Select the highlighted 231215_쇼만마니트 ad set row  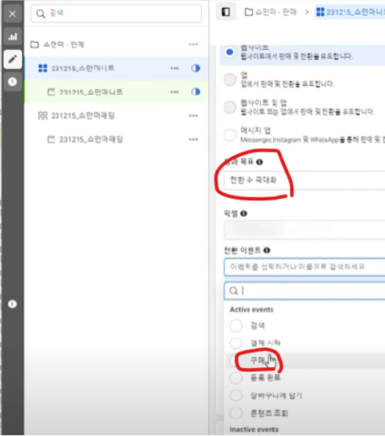116,68
